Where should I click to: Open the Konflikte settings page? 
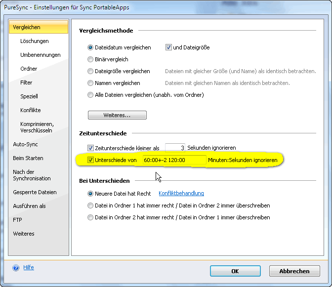(x=31, y=110)
